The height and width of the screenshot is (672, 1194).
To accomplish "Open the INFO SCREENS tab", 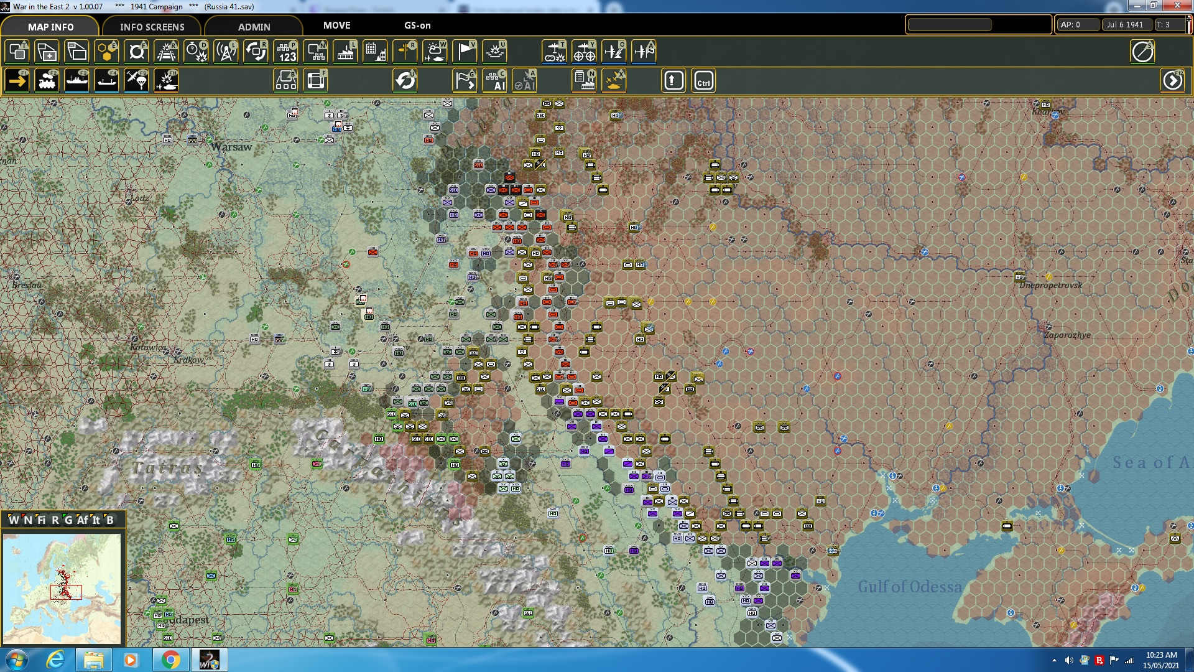I will (x=152, y=27).
